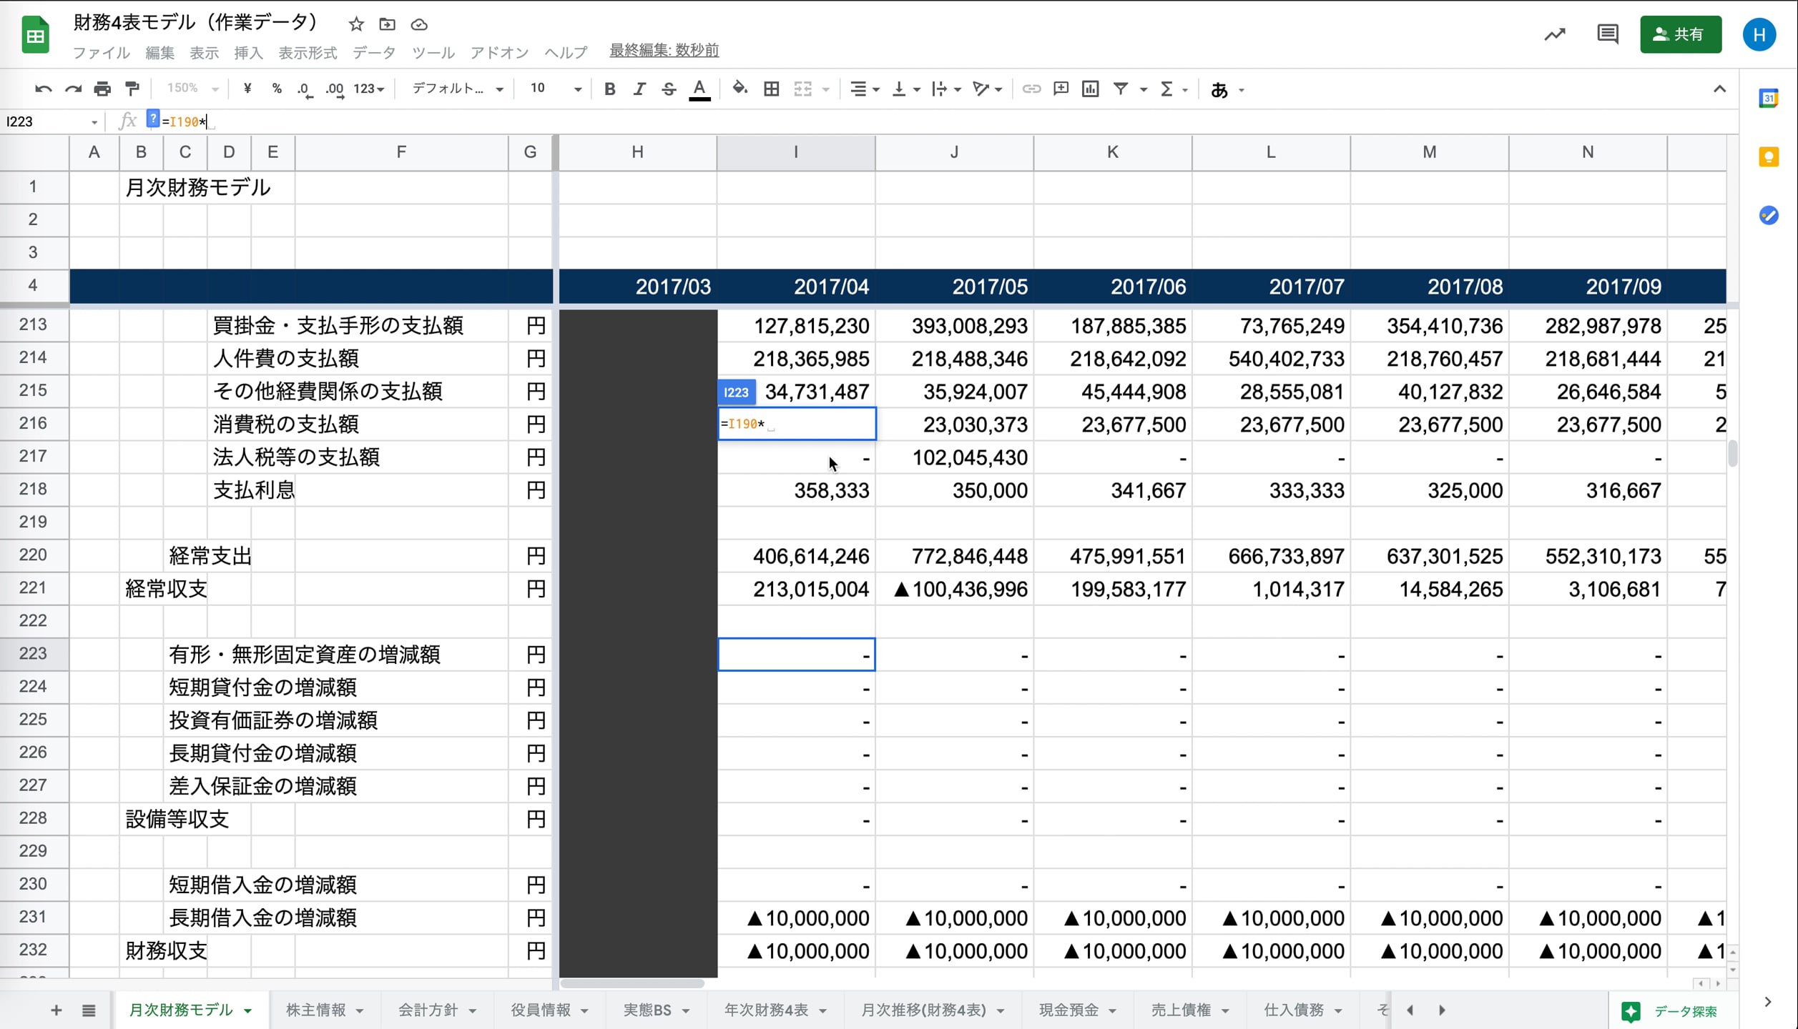Screen dimensions: 1798x1029
Task: Insert a link
Action: [x=1032, y=89]
